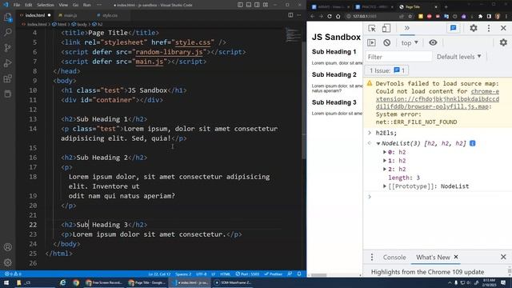
Task: Clear the console
Action: (386, 42)
